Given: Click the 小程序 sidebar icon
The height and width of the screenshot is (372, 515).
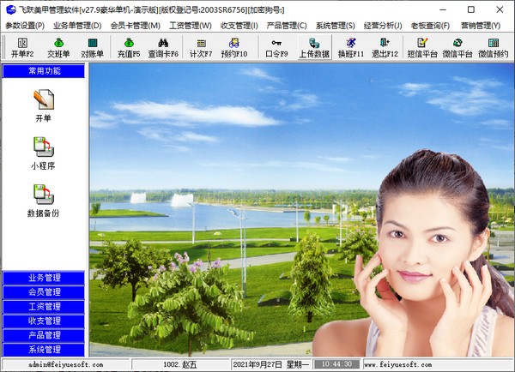Looking at the screenshot, I should tap(44, 153).
